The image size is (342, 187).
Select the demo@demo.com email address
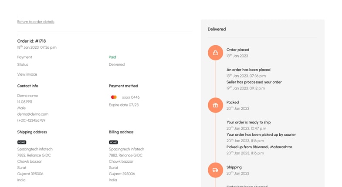click(x=33, y=114)
